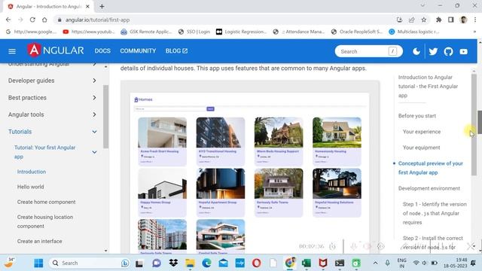Image resolution: width=482 pixels, height=271 pixels.
Task: Click the Angular logo
Action: tap(56, 50)
